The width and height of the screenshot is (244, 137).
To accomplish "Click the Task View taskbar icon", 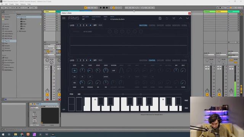I will click(x=9, y=134).
